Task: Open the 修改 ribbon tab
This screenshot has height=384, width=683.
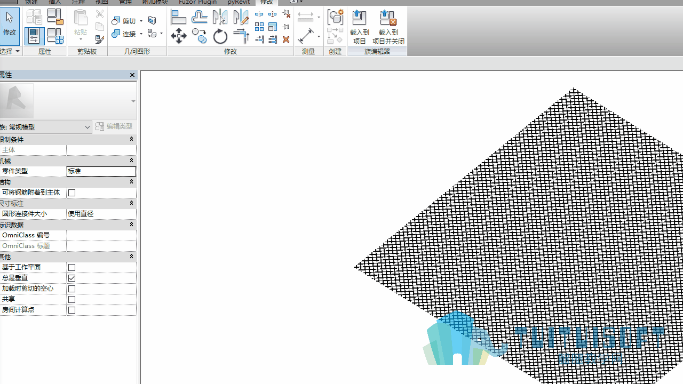Action: click(267, 2)
